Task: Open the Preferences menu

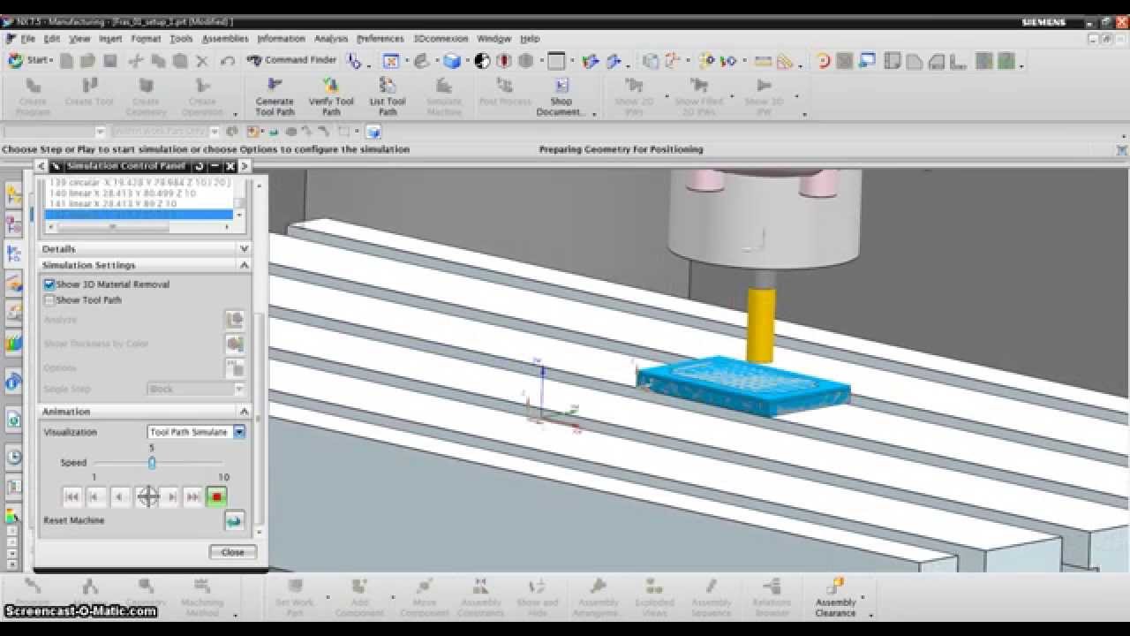Action: (x=380, y=39)
